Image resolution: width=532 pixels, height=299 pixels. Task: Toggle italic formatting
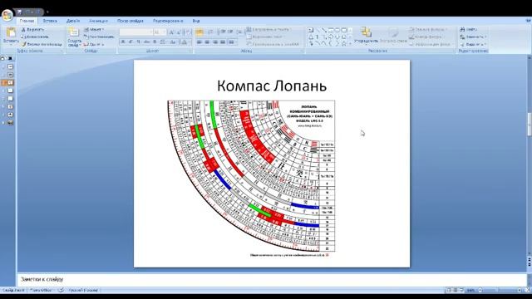point(131,42)
